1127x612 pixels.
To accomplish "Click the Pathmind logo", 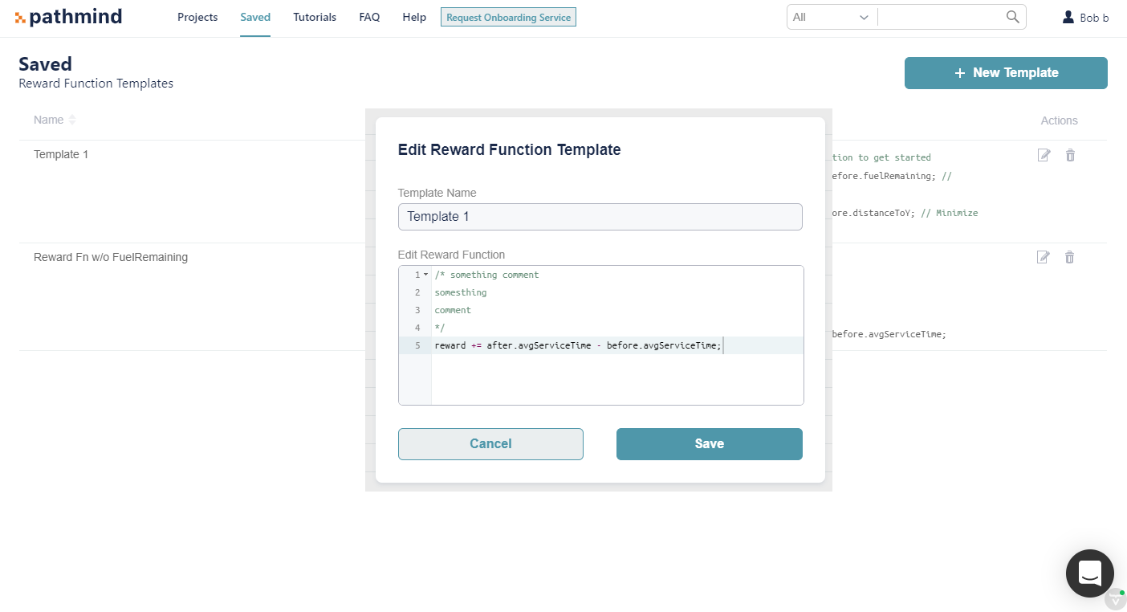I will coord(68,17).
